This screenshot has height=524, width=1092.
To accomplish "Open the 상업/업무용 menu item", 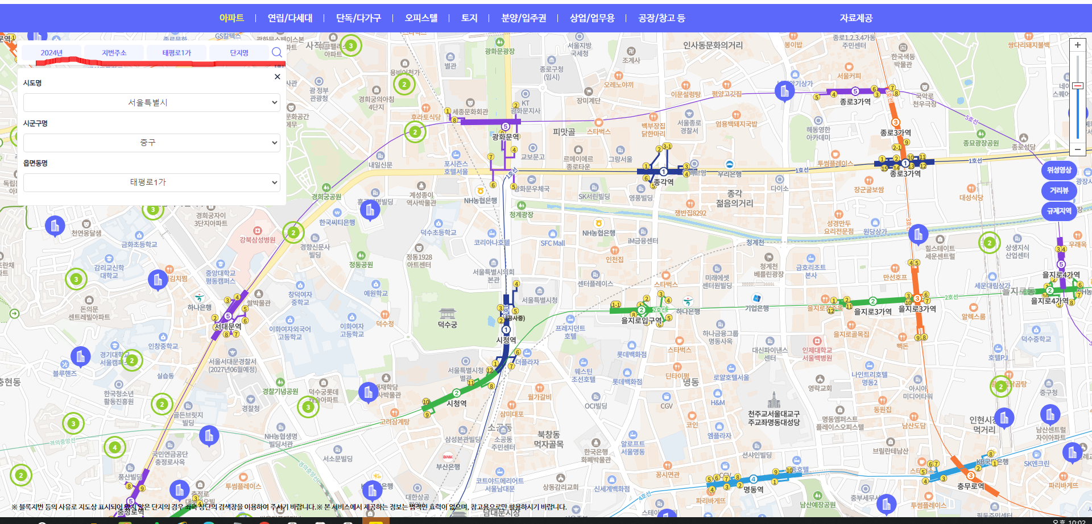I will pos(592,18).
